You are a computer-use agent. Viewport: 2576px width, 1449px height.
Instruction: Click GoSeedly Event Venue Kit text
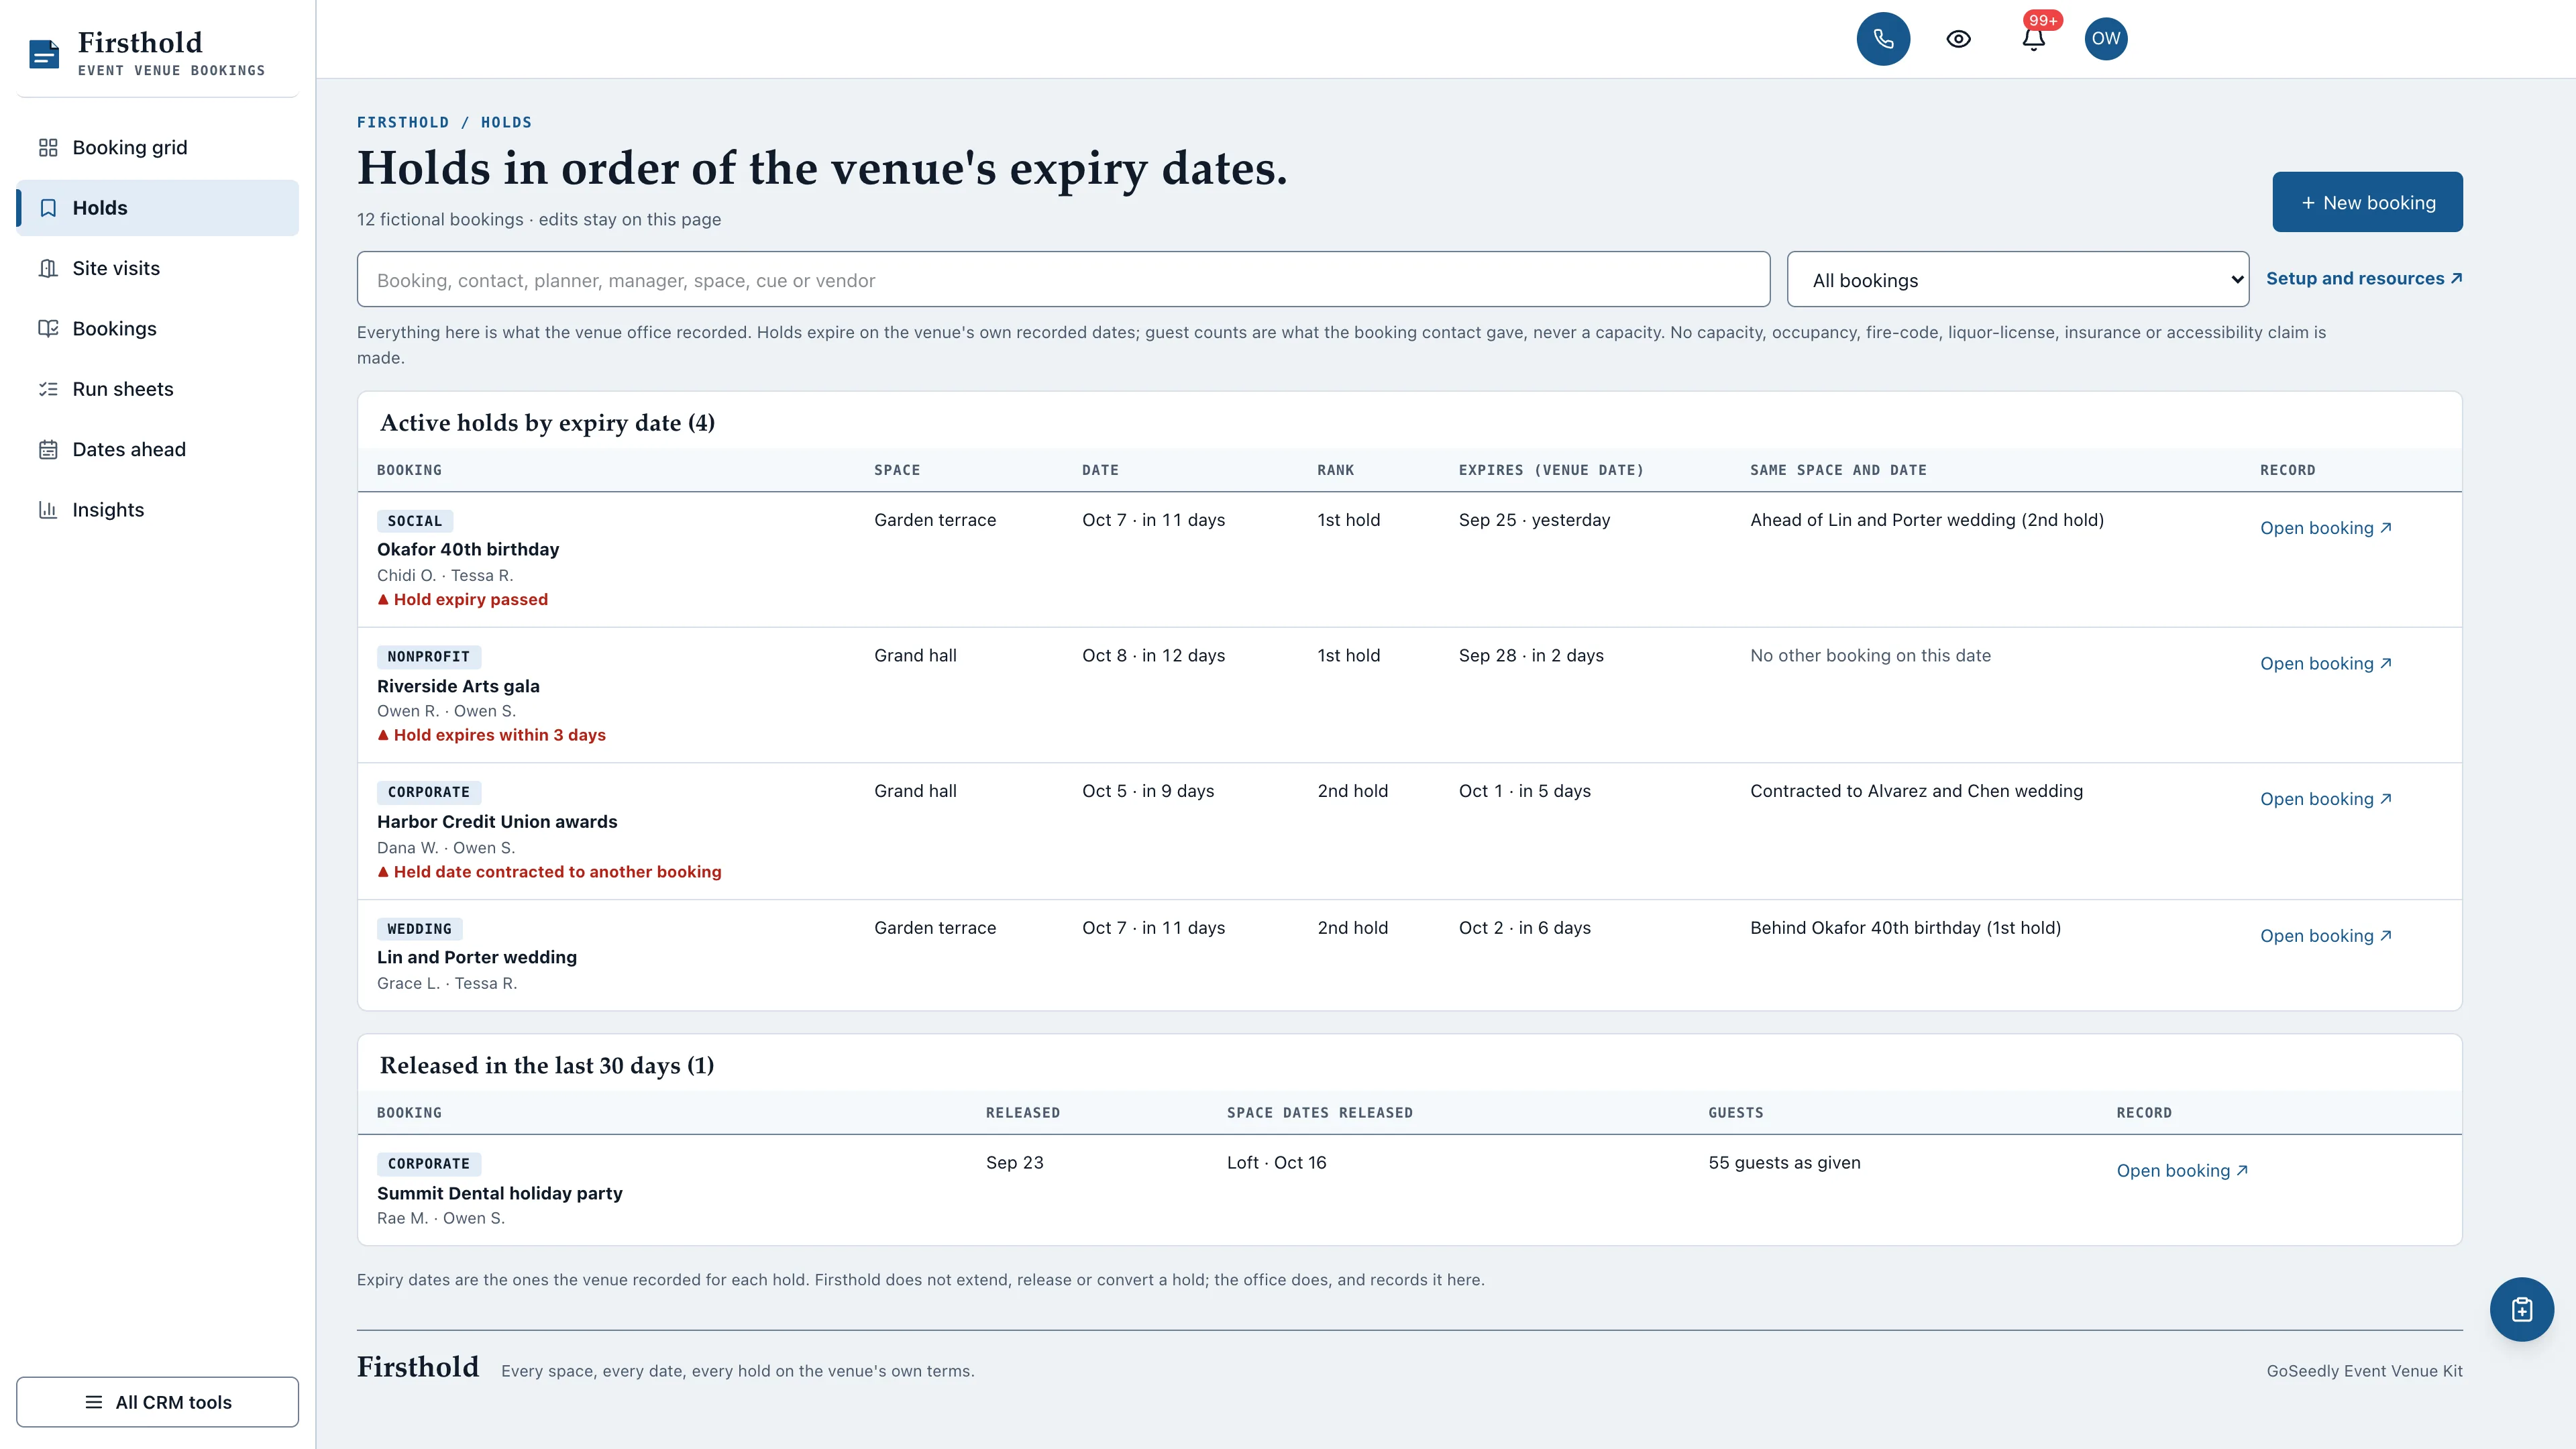2364,1371
